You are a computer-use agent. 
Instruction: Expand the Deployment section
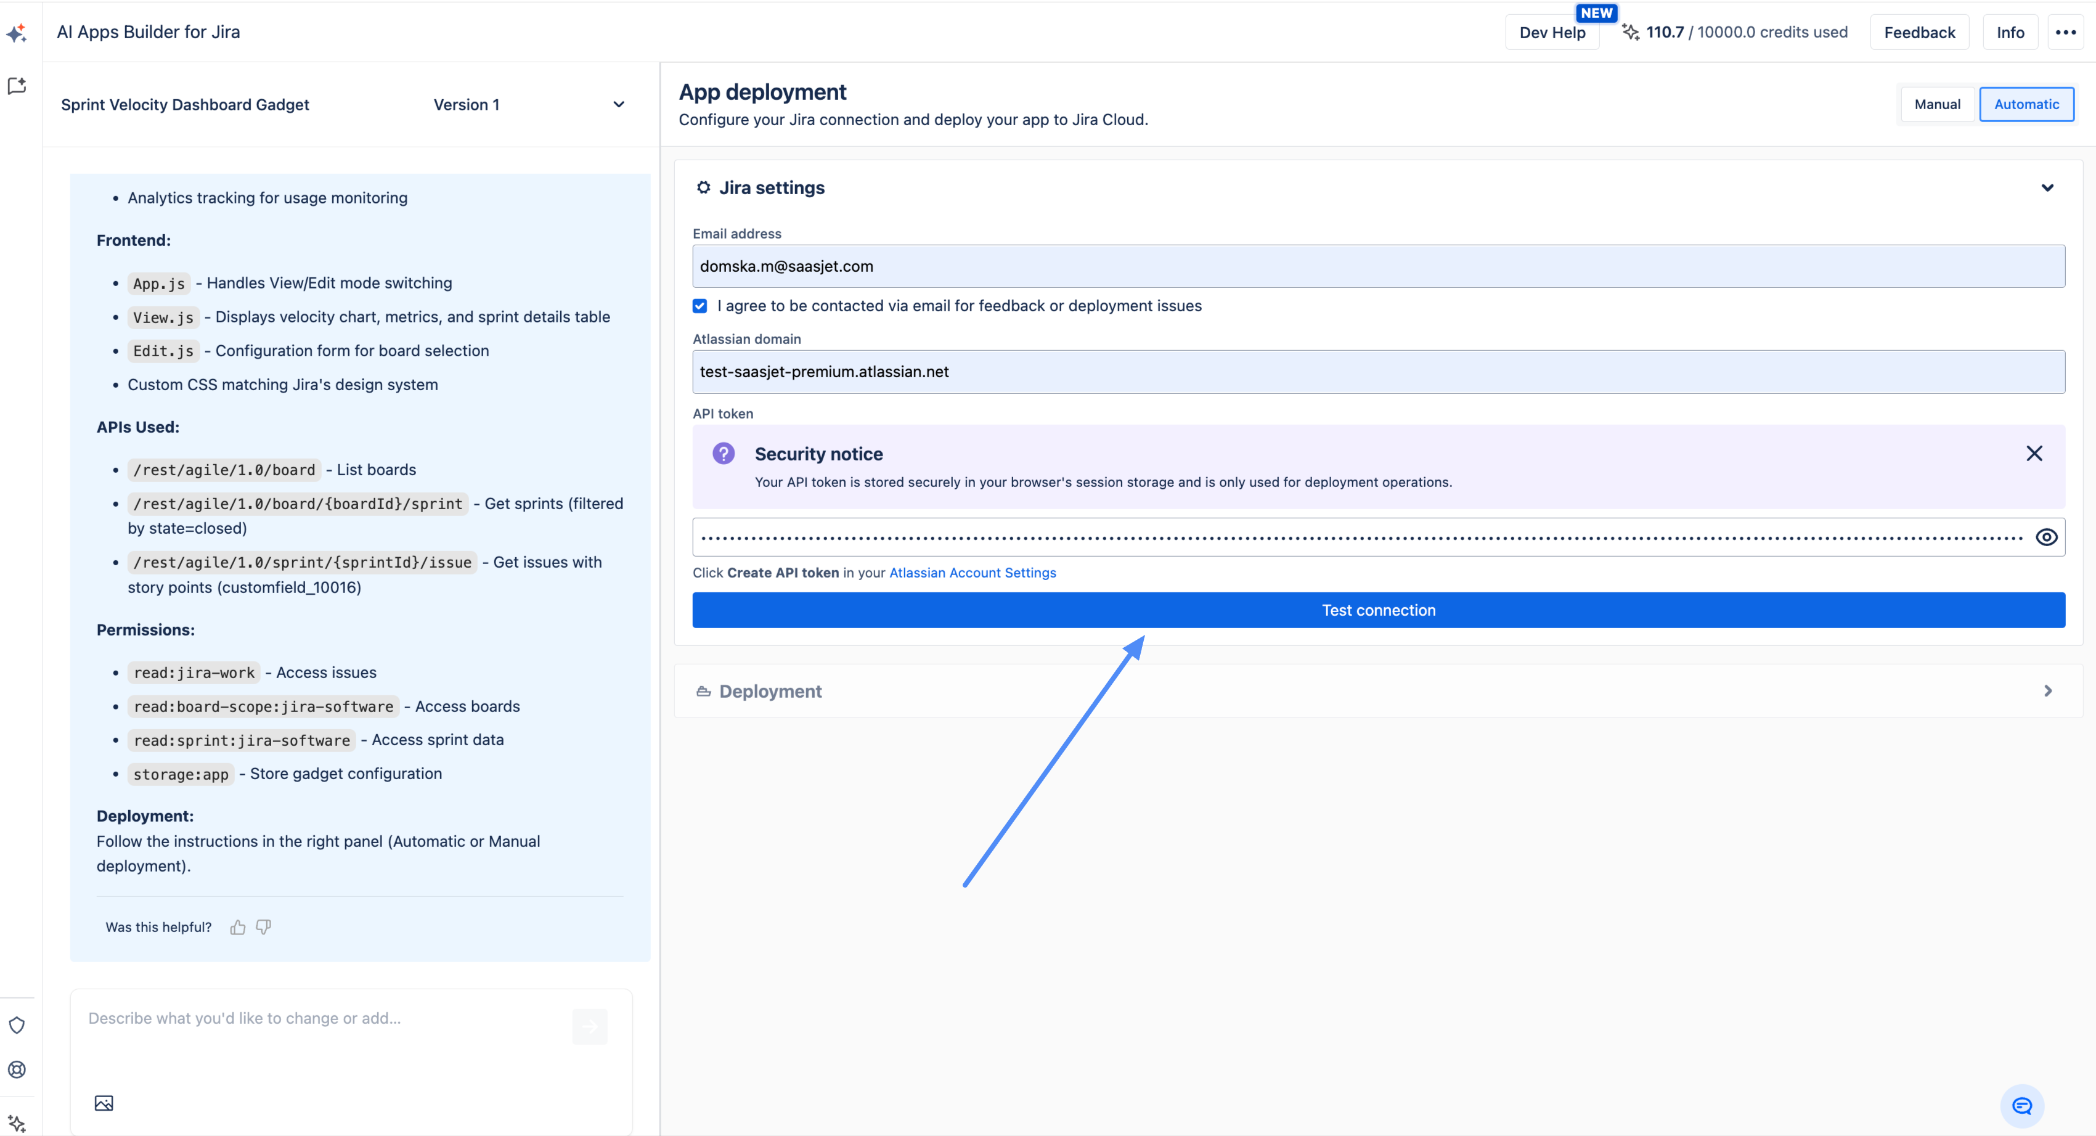click(2047, 691)
